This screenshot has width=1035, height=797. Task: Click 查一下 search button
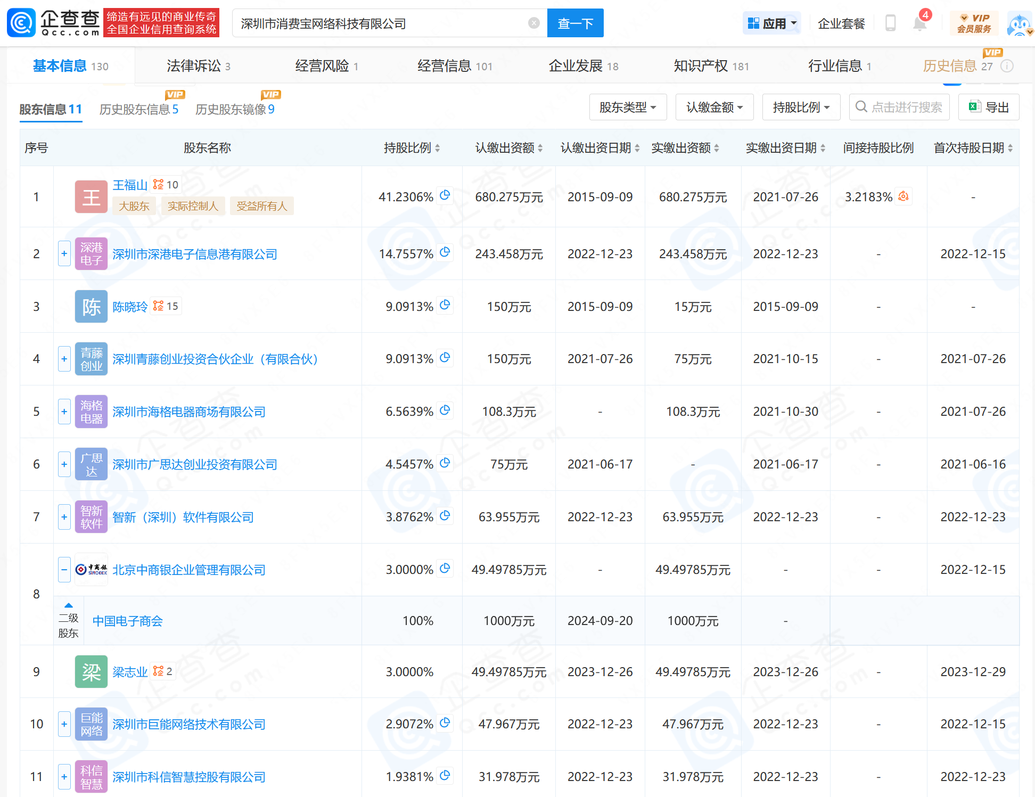(x=575, y=23)
